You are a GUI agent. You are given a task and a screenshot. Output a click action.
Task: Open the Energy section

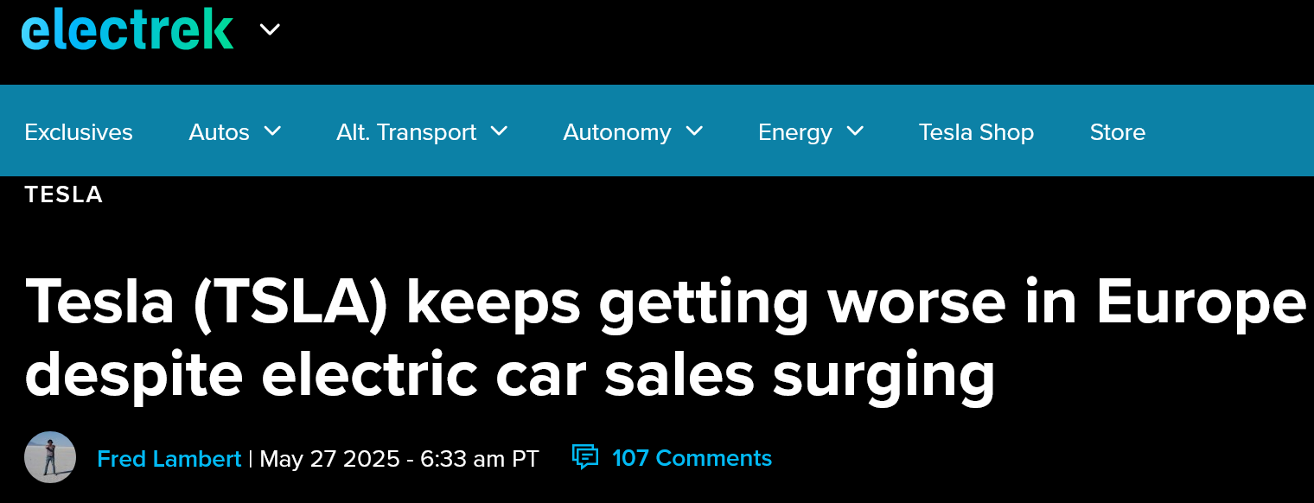795,132
